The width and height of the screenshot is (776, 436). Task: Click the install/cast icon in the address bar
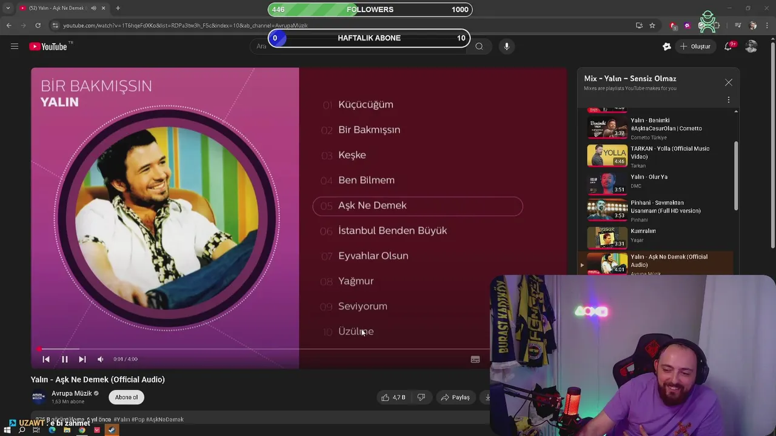point(639,25)
